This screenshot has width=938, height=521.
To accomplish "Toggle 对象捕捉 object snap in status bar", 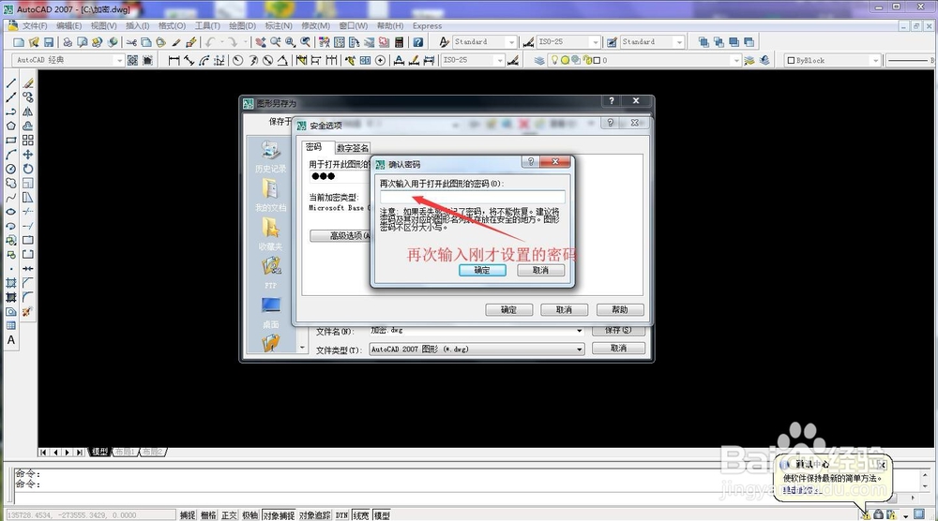I will [x=279, y=515].
